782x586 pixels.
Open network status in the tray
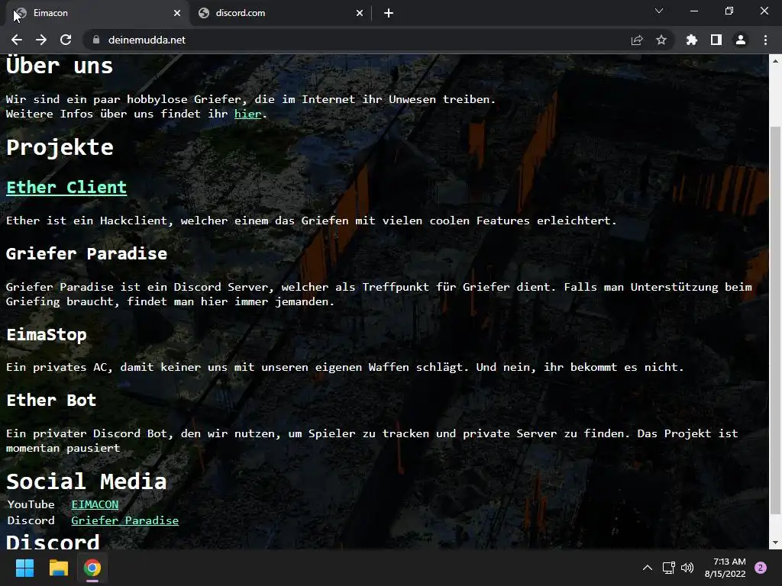668,568
